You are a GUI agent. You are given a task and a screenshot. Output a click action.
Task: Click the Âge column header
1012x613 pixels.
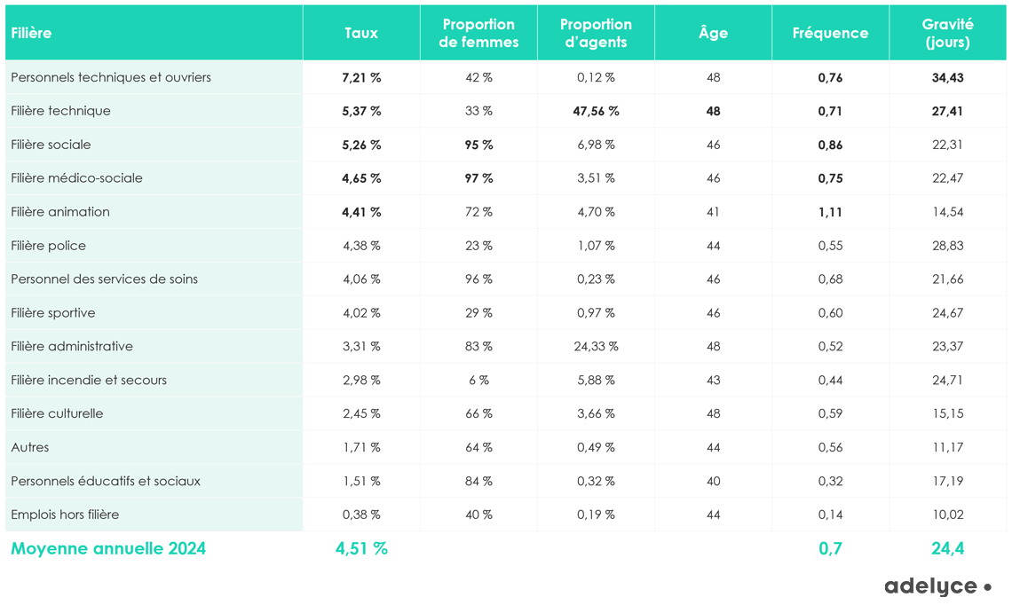pyautogui.click(x=713, y=33)
